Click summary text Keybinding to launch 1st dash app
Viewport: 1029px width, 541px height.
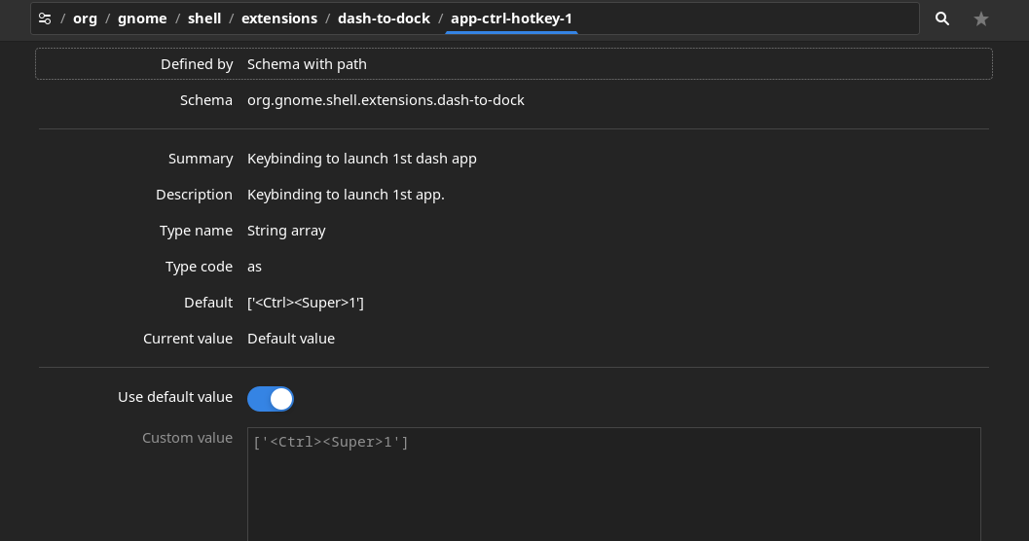(361, 159)
